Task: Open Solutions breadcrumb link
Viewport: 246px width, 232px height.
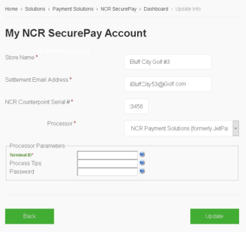Action: coord(35,9)
